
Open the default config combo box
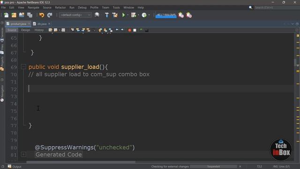(75, 15)
